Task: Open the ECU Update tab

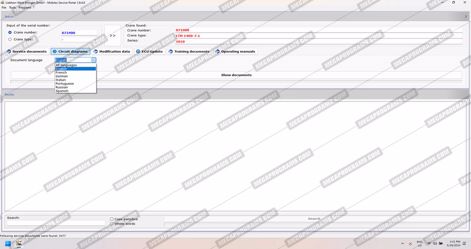Action: pyautogui.click(x=149, y=52)
